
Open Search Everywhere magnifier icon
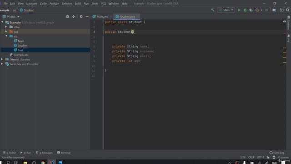pos(288,10)
